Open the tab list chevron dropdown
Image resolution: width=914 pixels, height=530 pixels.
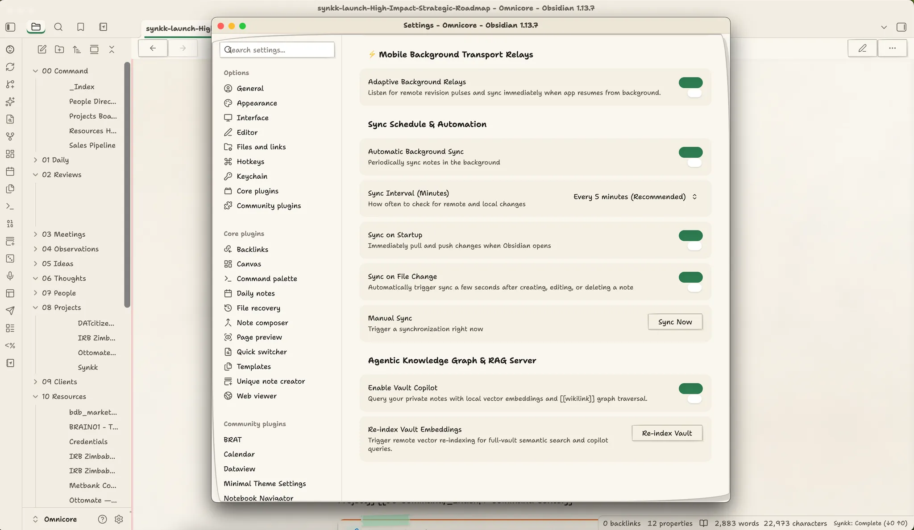(x=884, y=27)
